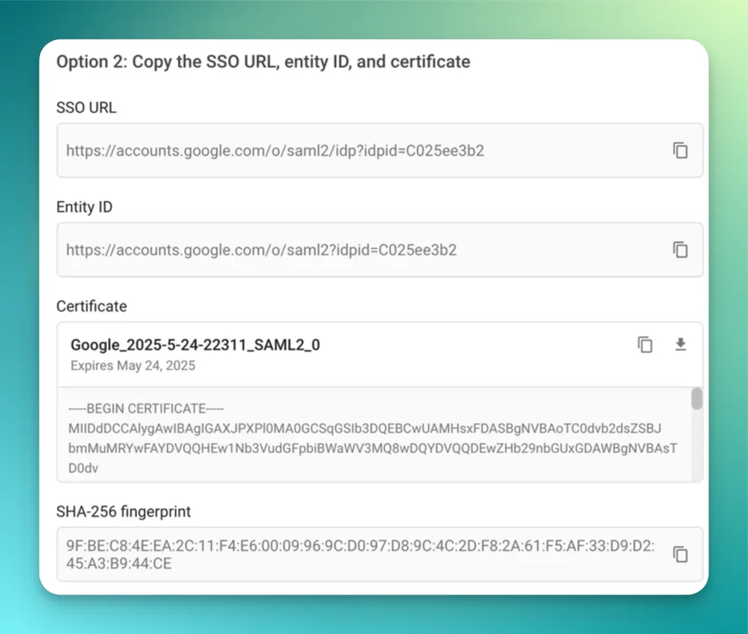Click the 'Expires May 24, 2025' text
The image size is (748, 634).
click(x=133, y=365)
